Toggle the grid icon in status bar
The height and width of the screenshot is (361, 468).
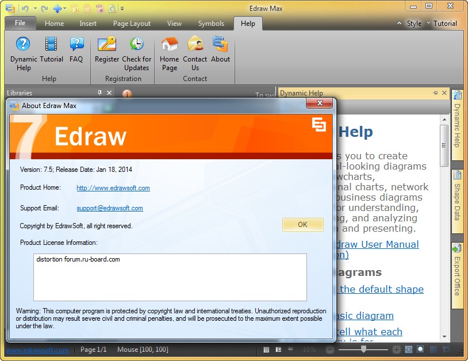(x=433, y=350)
